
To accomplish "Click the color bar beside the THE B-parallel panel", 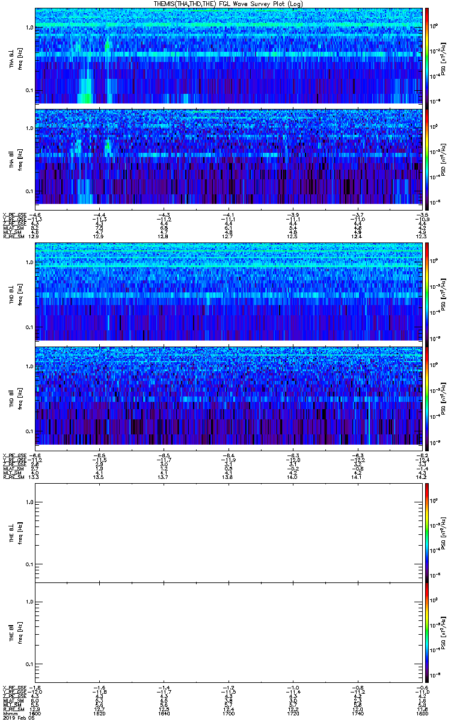I will [427, 632].
